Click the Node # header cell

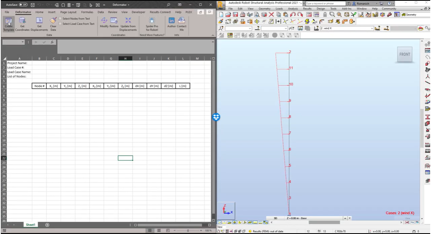coord(39,86)
